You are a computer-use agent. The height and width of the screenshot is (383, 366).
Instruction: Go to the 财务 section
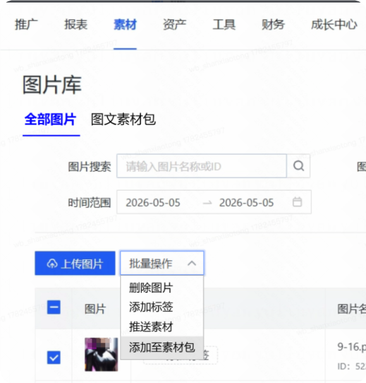(x=273, y=25)
